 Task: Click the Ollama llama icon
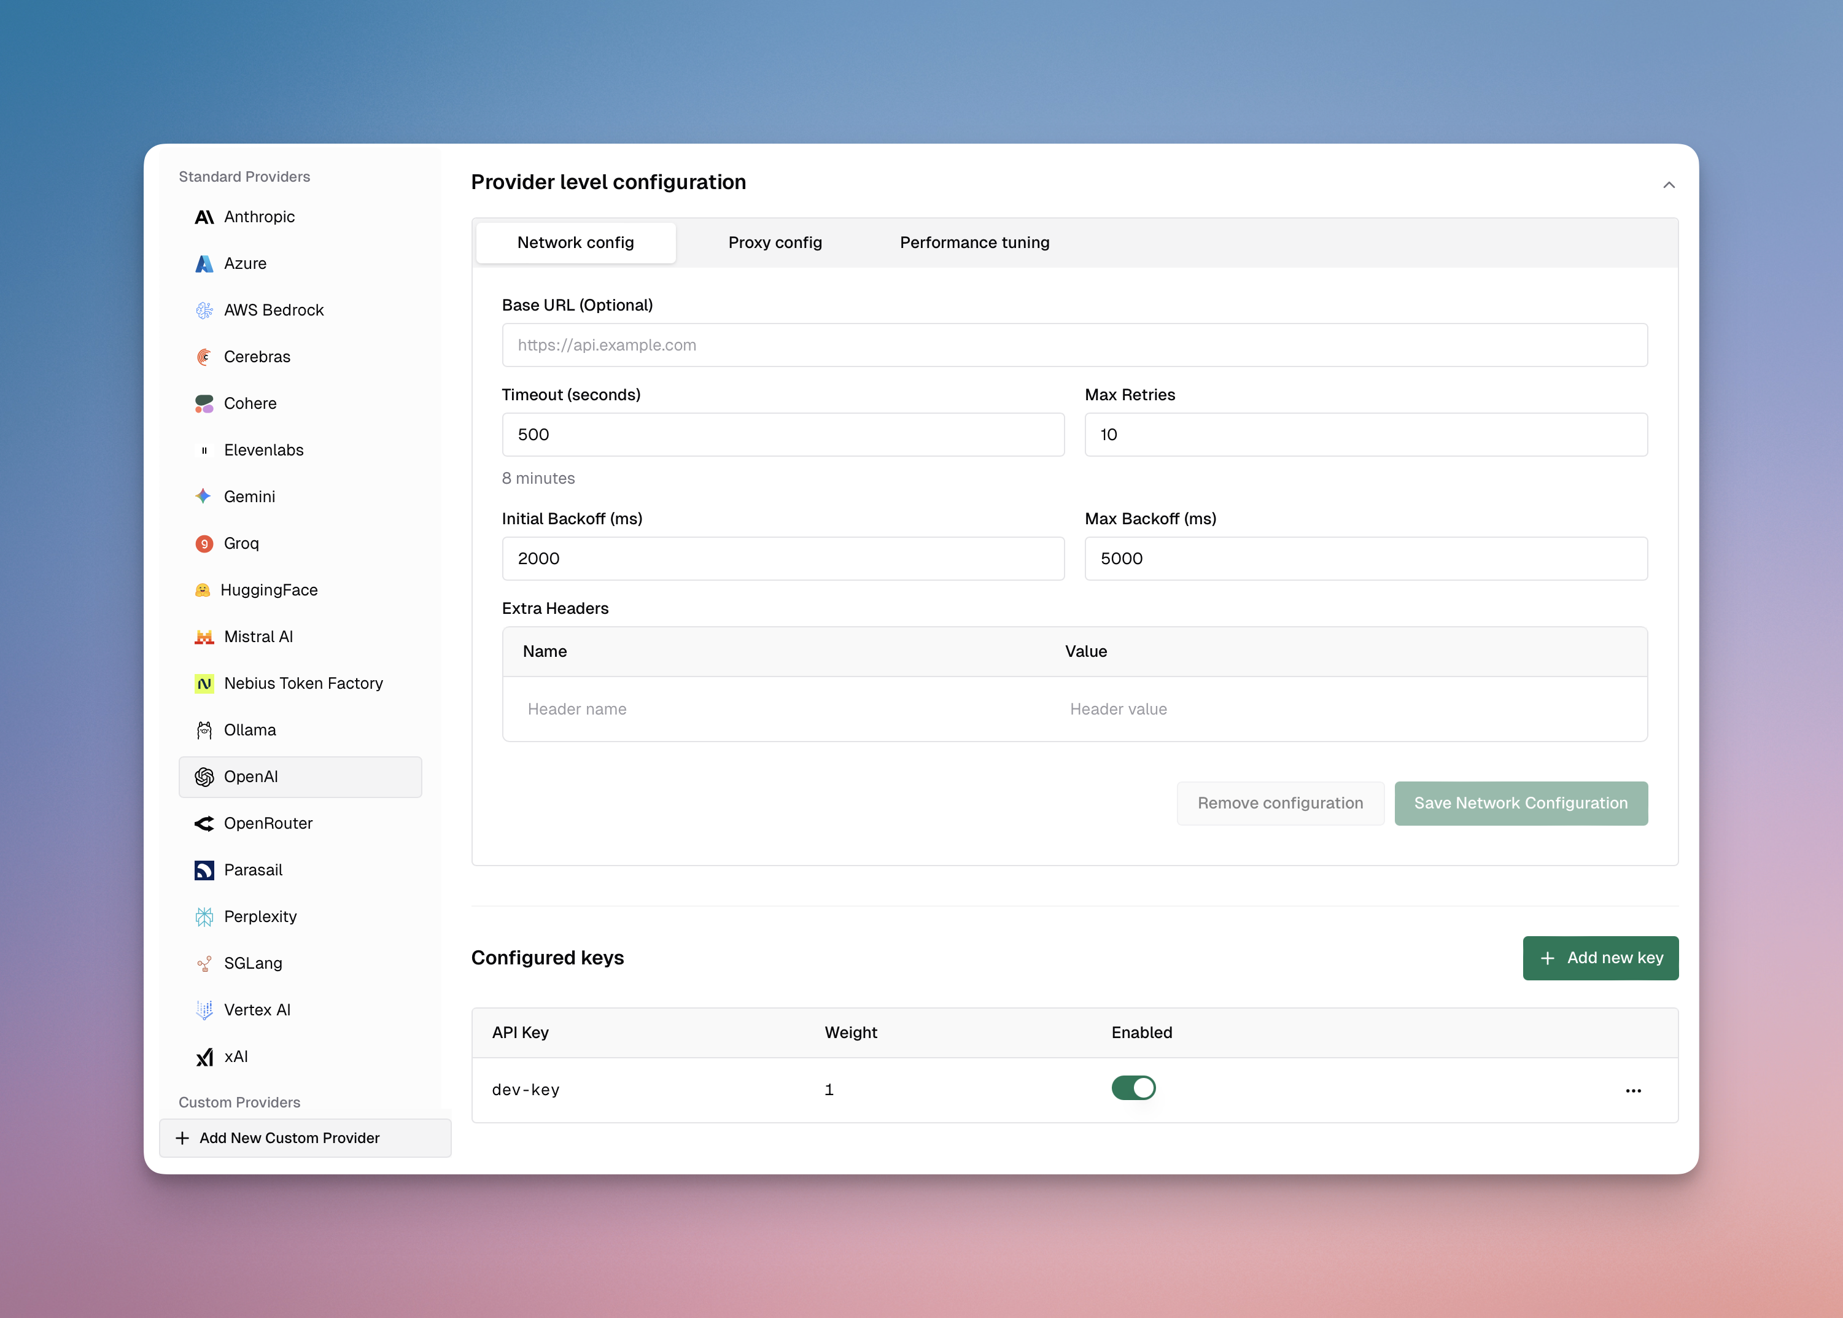point(204,731)
